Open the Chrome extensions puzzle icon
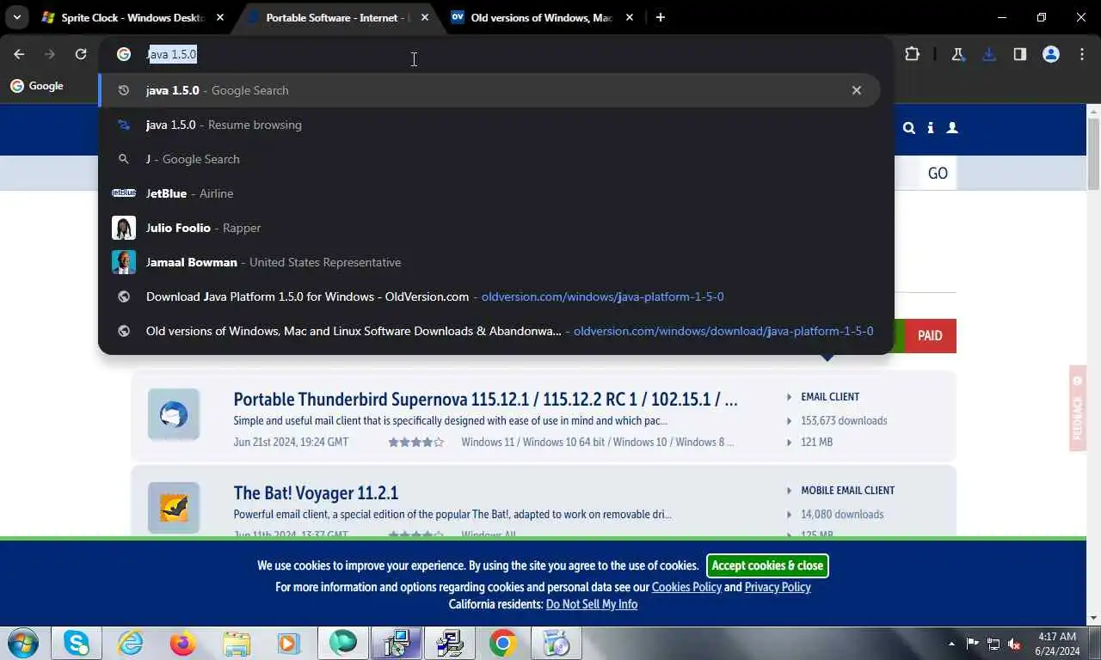Image resolution: width=1101 pixels, height=660 pixels. click(x=913, y=54)
